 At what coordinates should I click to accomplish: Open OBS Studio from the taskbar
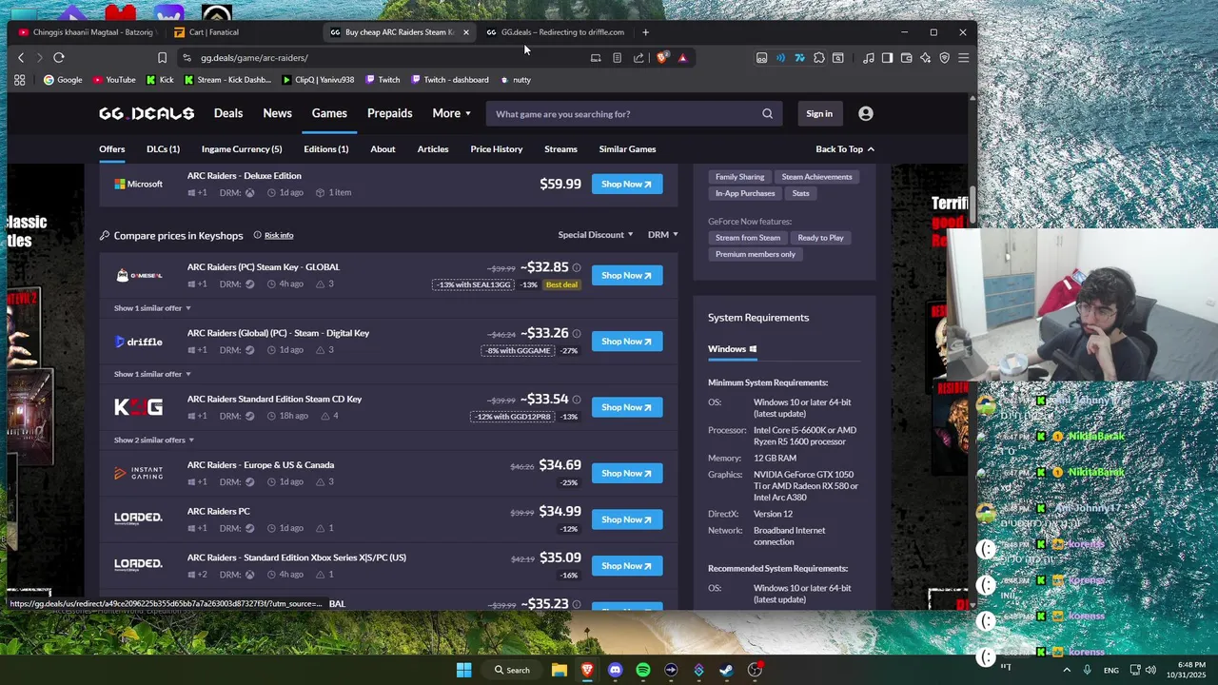click(x=755, y=670)
